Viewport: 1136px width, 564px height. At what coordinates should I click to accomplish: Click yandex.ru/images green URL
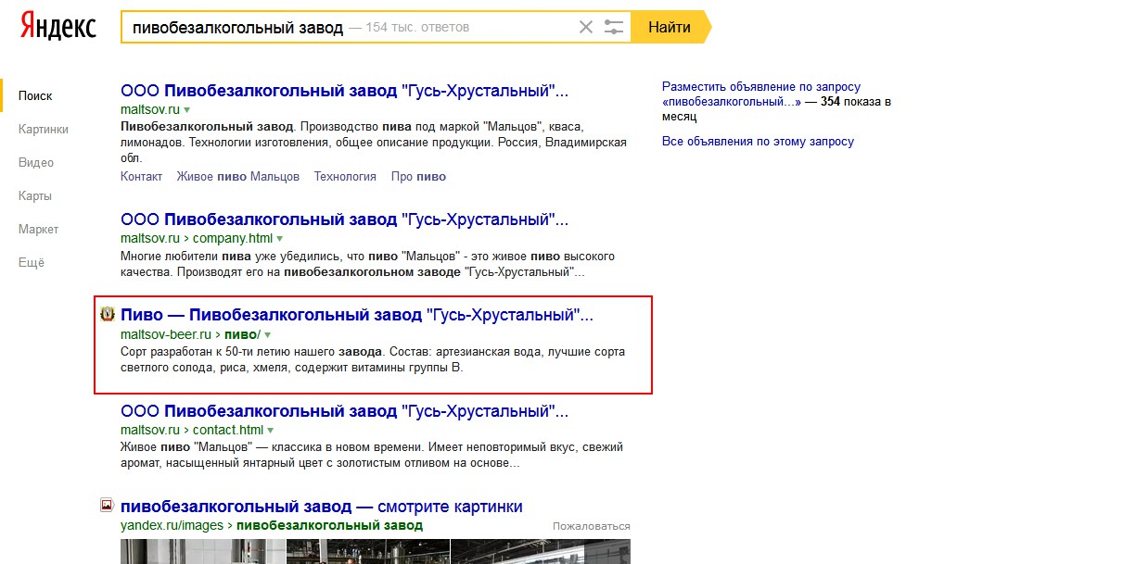tap(172, 525)
